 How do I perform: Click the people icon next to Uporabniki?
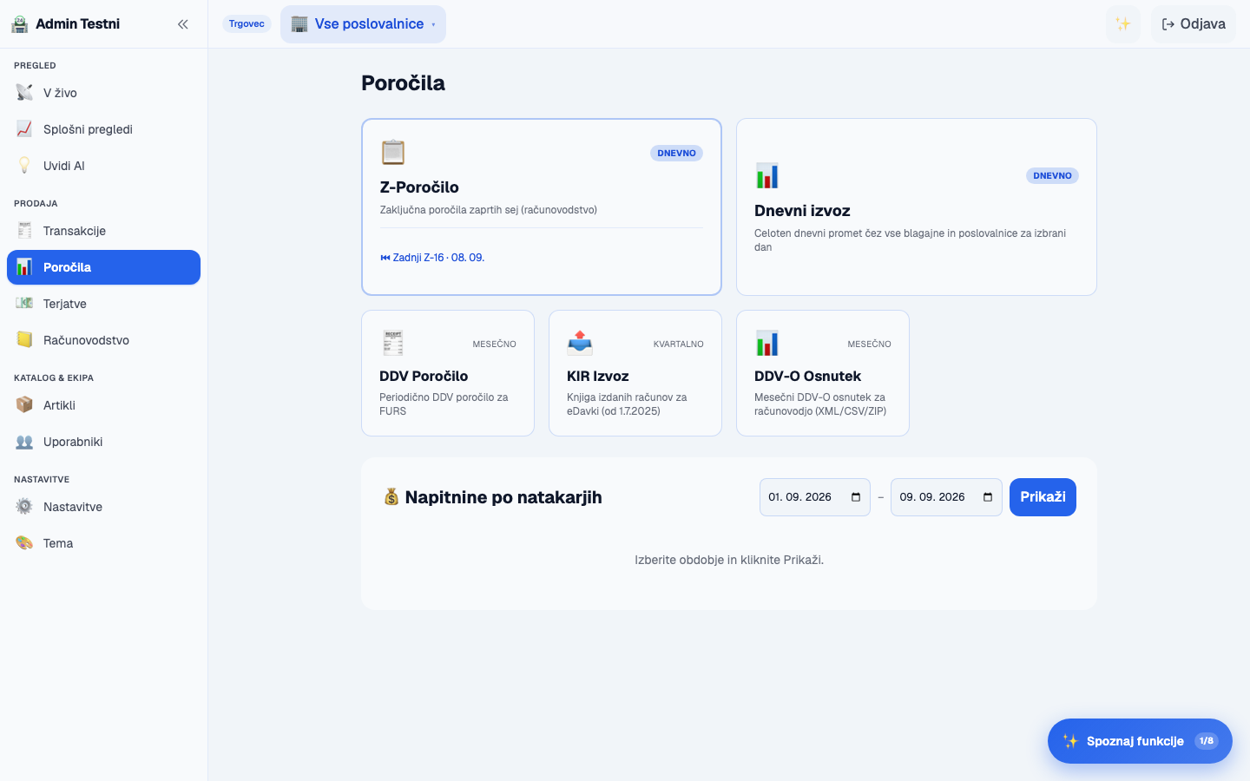point(24,442)
